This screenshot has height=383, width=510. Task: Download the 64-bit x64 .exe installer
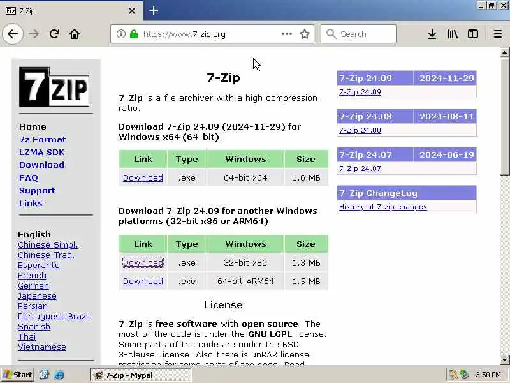(x=143, y=178)
